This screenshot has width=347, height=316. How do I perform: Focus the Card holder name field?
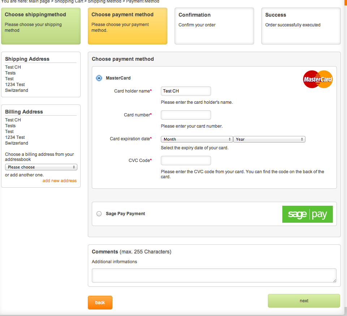click(x=186, y=91)
